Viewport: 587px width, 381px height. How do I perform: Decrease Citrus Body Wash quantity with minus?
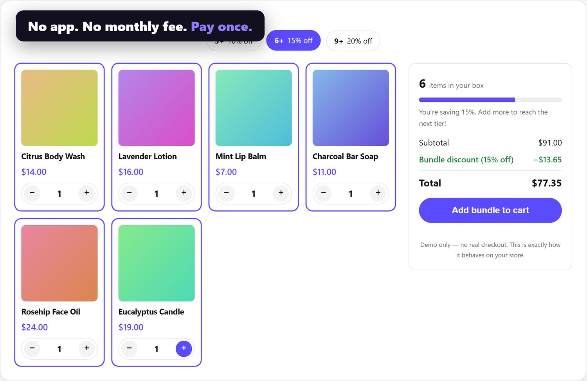[32, 193]
